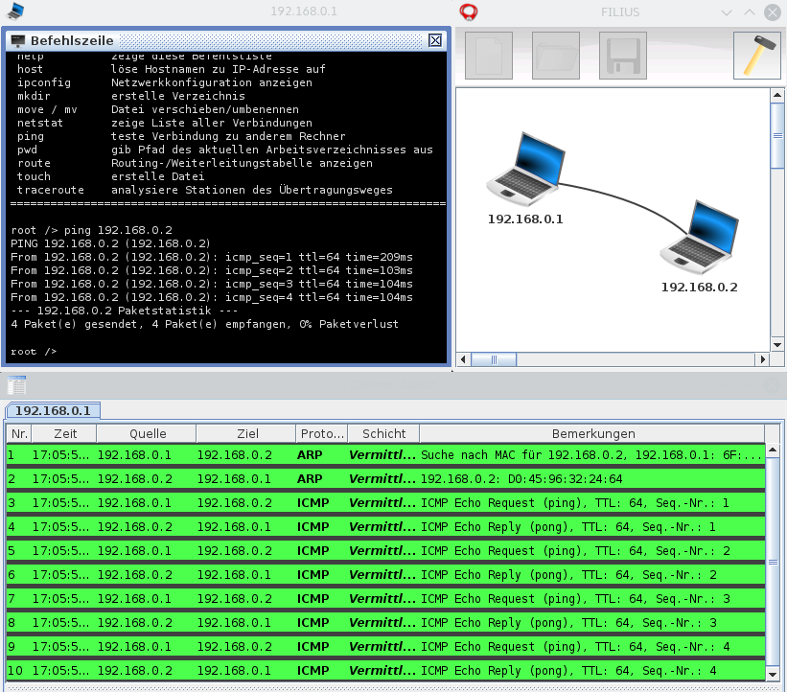This screenshot has height=692, width=787.
Task: Click the network canvas horizontal scrollbar left arrow
Action: click(464, 360)
